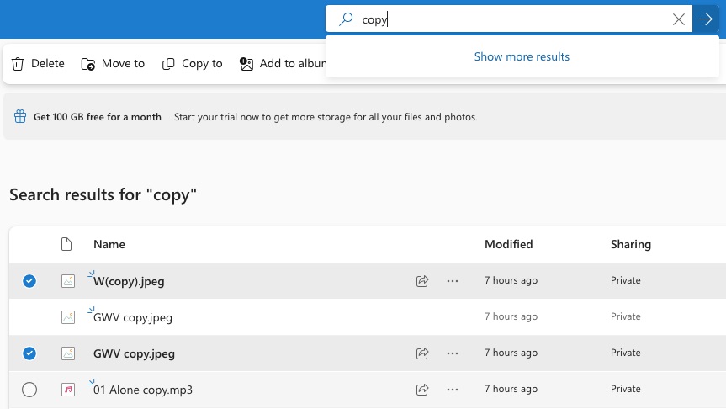
Task: Click the file type column header icon
Action: click(66, 244)
